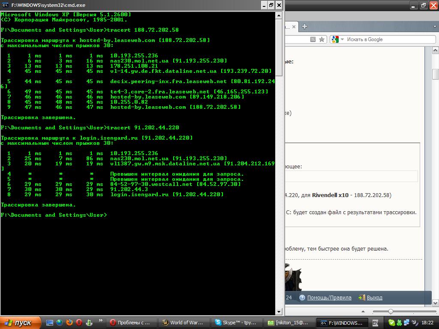Click the exit door icon next to Выход
Image resolution: width=439 pixels, height=329 pixels.
tap(362, 298)
